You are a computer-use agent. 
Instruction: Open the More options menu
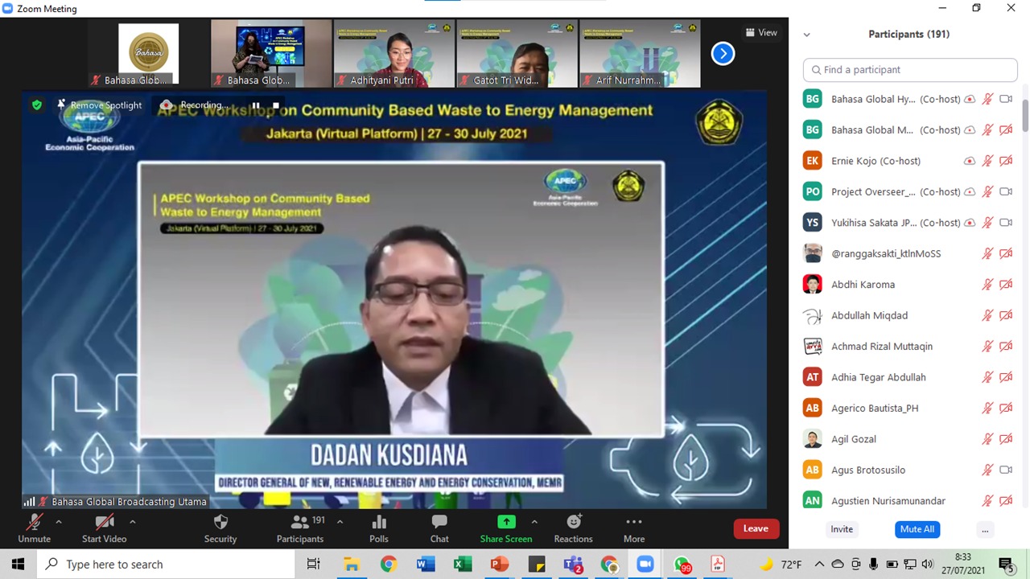[x=633, y=528]
